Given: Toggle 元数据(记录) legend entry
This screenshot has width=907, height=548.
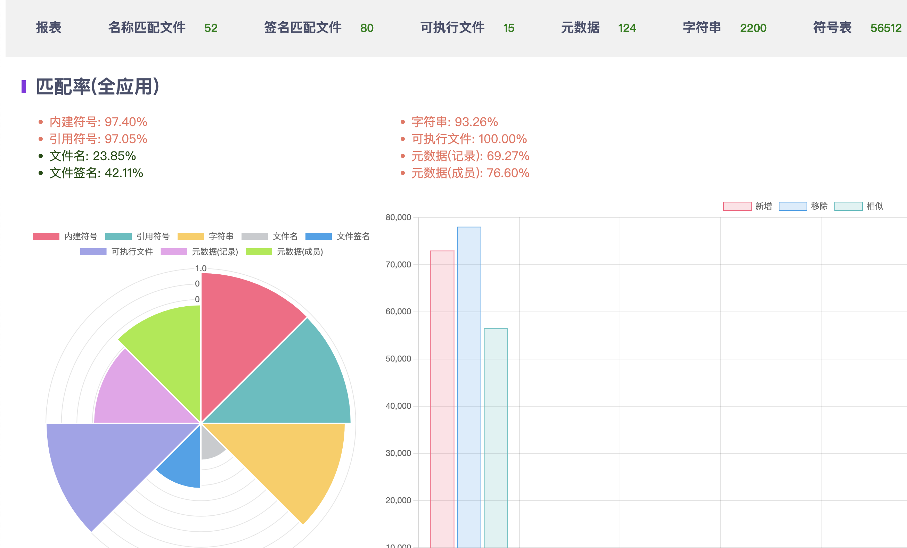Looking at the screenshot, I should pos(199,252).
